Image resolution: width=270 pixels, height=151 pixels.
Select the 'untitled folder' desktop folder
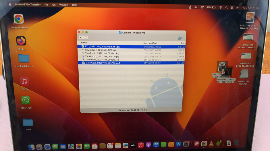[x=24, y=58]
